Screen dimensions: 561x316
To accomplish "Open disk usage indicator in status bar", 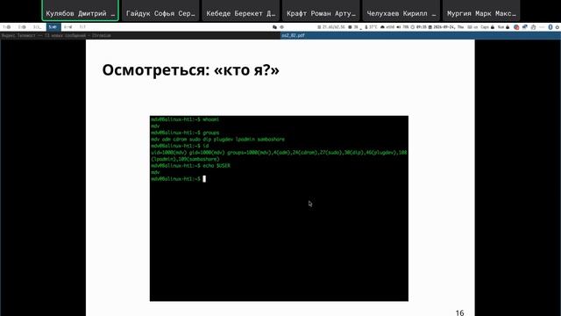I will click(331, 27).
